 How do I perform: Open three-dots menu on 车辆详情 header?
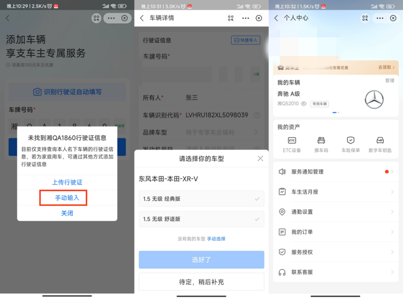246,18
